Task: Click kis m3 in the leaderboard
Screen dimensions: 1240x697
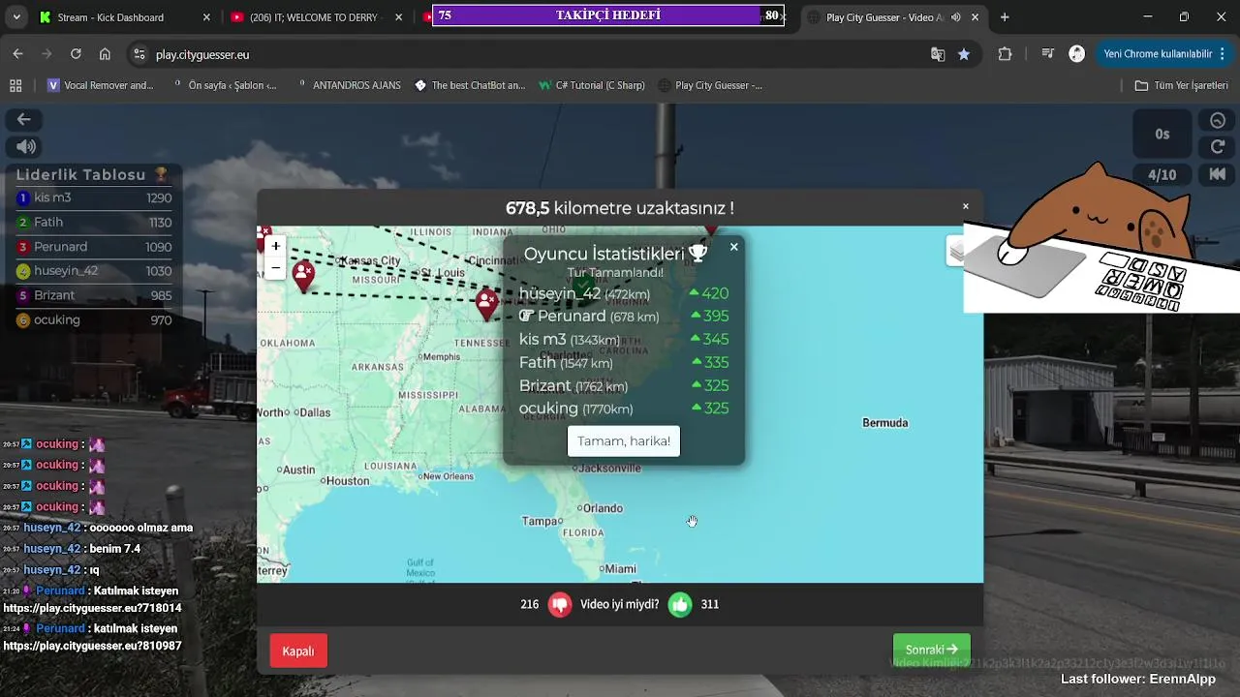Action: tap(94, 197)
